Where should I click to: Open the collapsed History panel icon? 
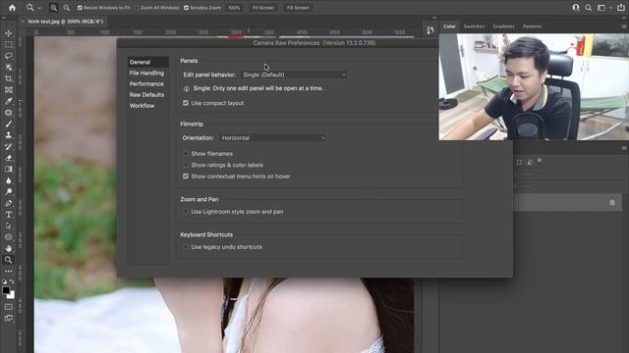430,30
